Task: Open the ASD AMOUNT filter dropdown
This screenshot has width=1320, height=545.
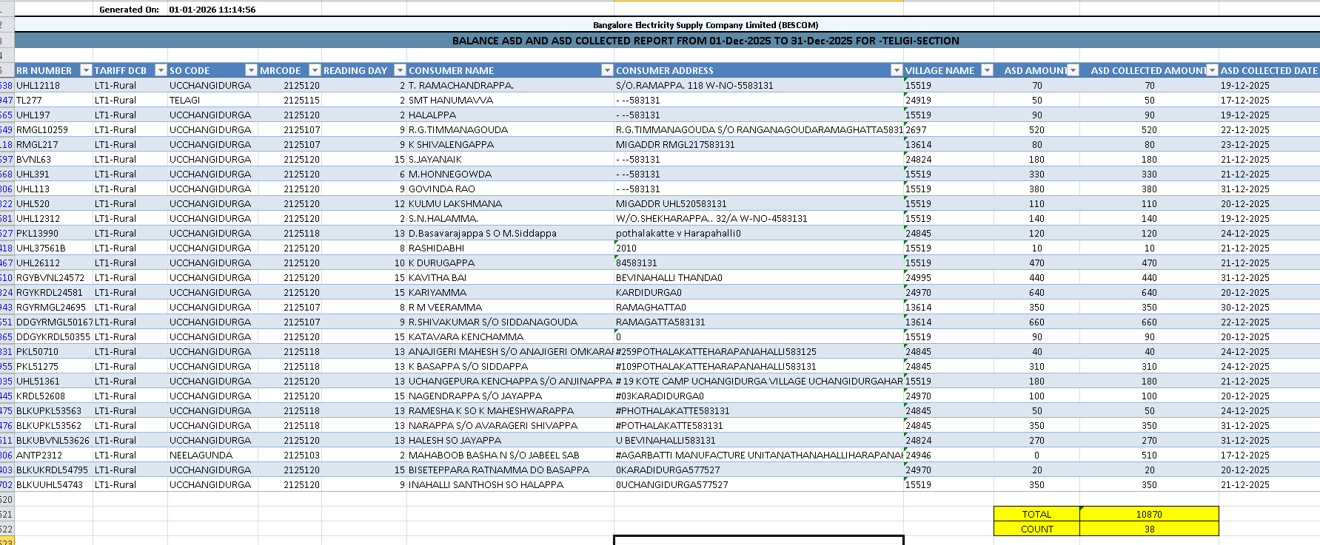Action: (x=1073, y=70)
